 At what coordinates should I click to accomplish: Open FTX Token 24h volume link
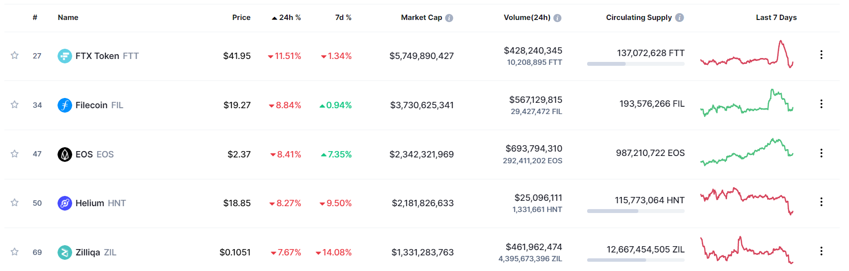[533, 51]
